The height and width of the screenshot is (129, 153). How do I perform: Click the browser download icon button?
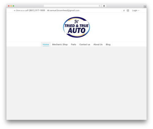click(x=104, y=6)
